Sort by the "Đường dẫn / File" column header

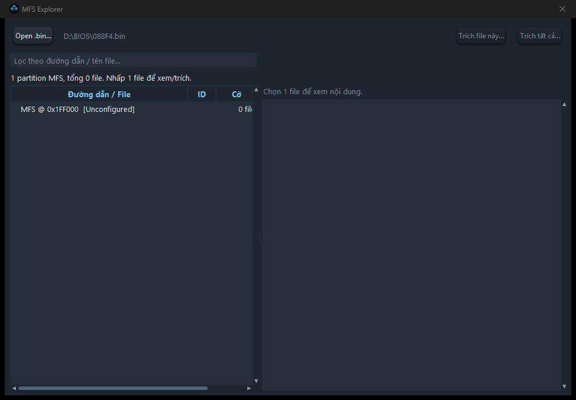click(99, 94)
